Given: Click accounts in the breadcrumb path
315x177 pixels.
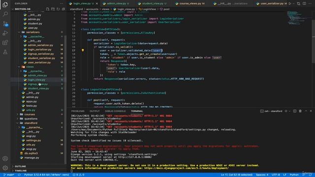Looking at the screenshot, I should coord(92,9).
